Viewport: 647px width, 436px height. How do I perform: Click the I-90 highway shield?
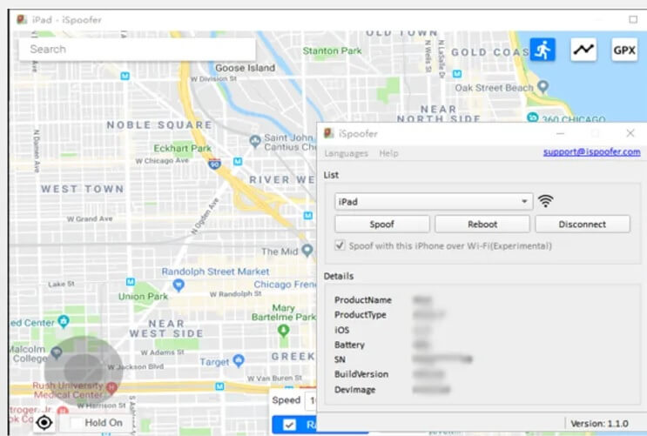pos(214,164)
